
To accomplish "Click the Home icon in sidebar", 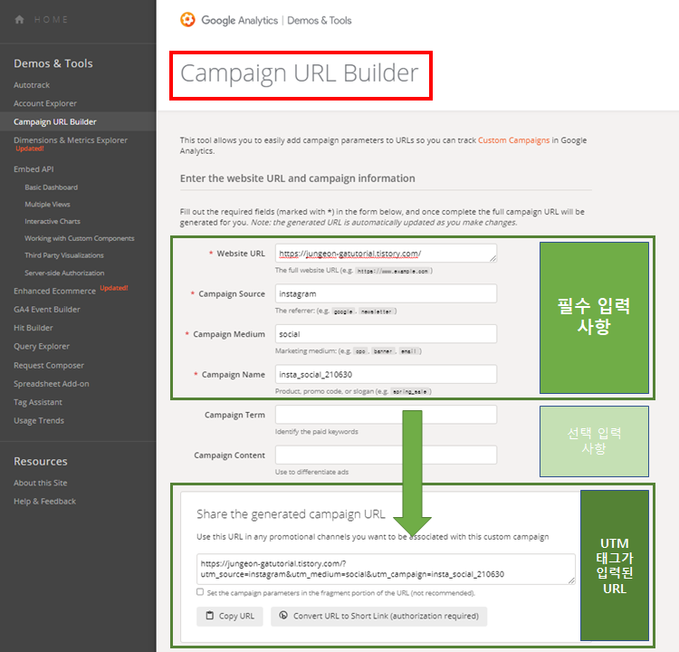I will (x=19, y=20).
